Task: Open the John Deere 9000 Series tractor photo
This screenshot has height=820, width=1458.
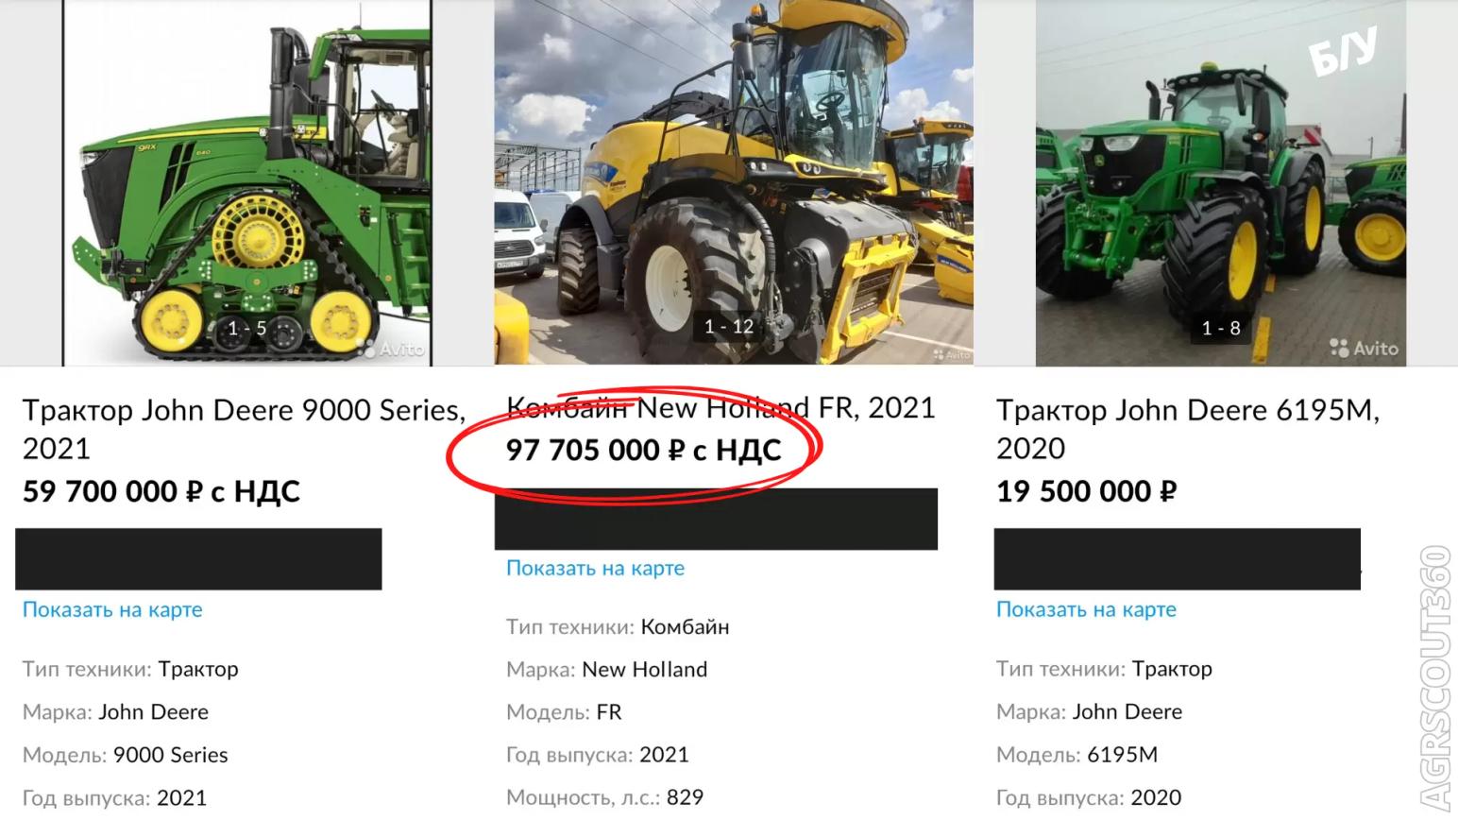Action: pyautogui.click(x=246, y=182)
